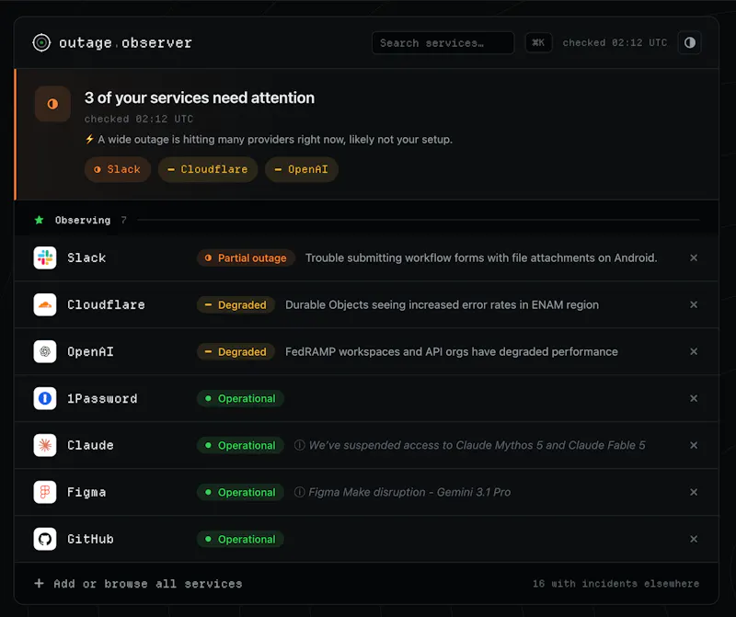Remove Claude from observing list
The width and height of the screenshot is (736, 617).
(694, 445)
